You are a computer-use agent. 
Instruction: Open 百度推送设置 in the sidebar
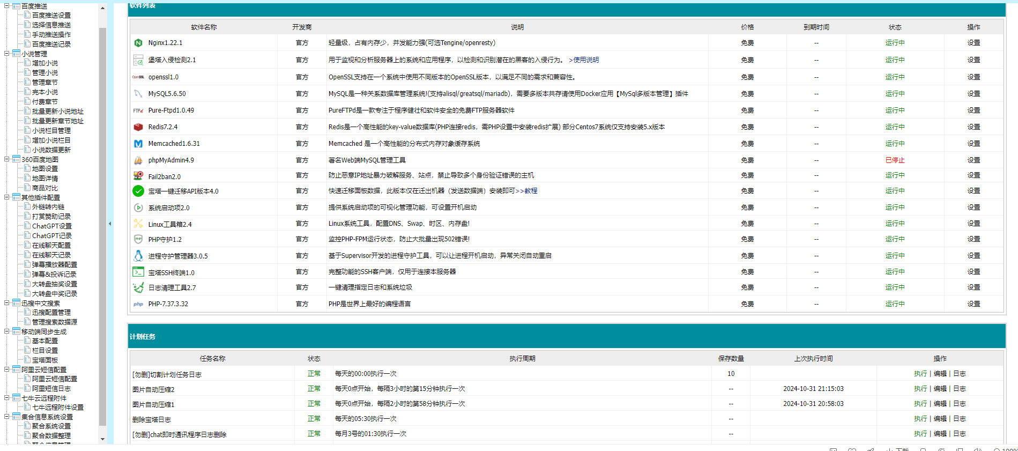pos(51,16)
